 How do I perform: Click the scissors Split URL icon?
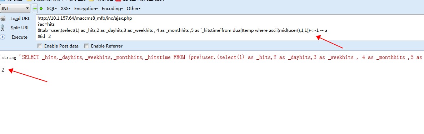tap(3, 28)
